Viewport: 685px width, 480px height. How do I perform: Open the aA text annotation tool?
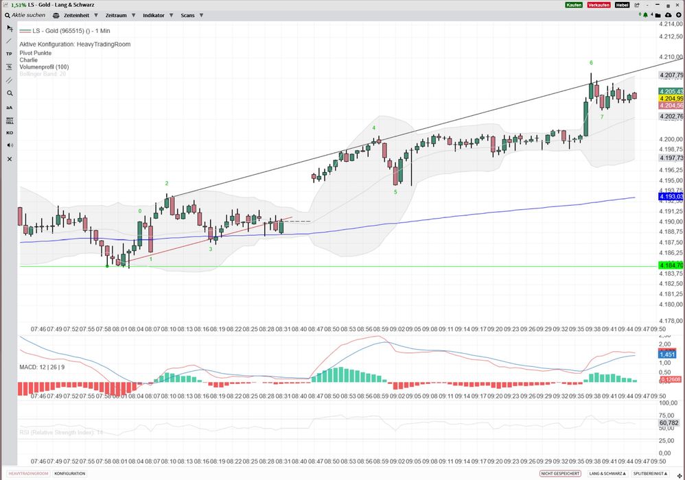(x=9, y=107)
